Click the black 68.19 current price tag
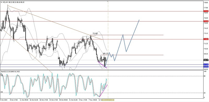 [x=206, y=60]
